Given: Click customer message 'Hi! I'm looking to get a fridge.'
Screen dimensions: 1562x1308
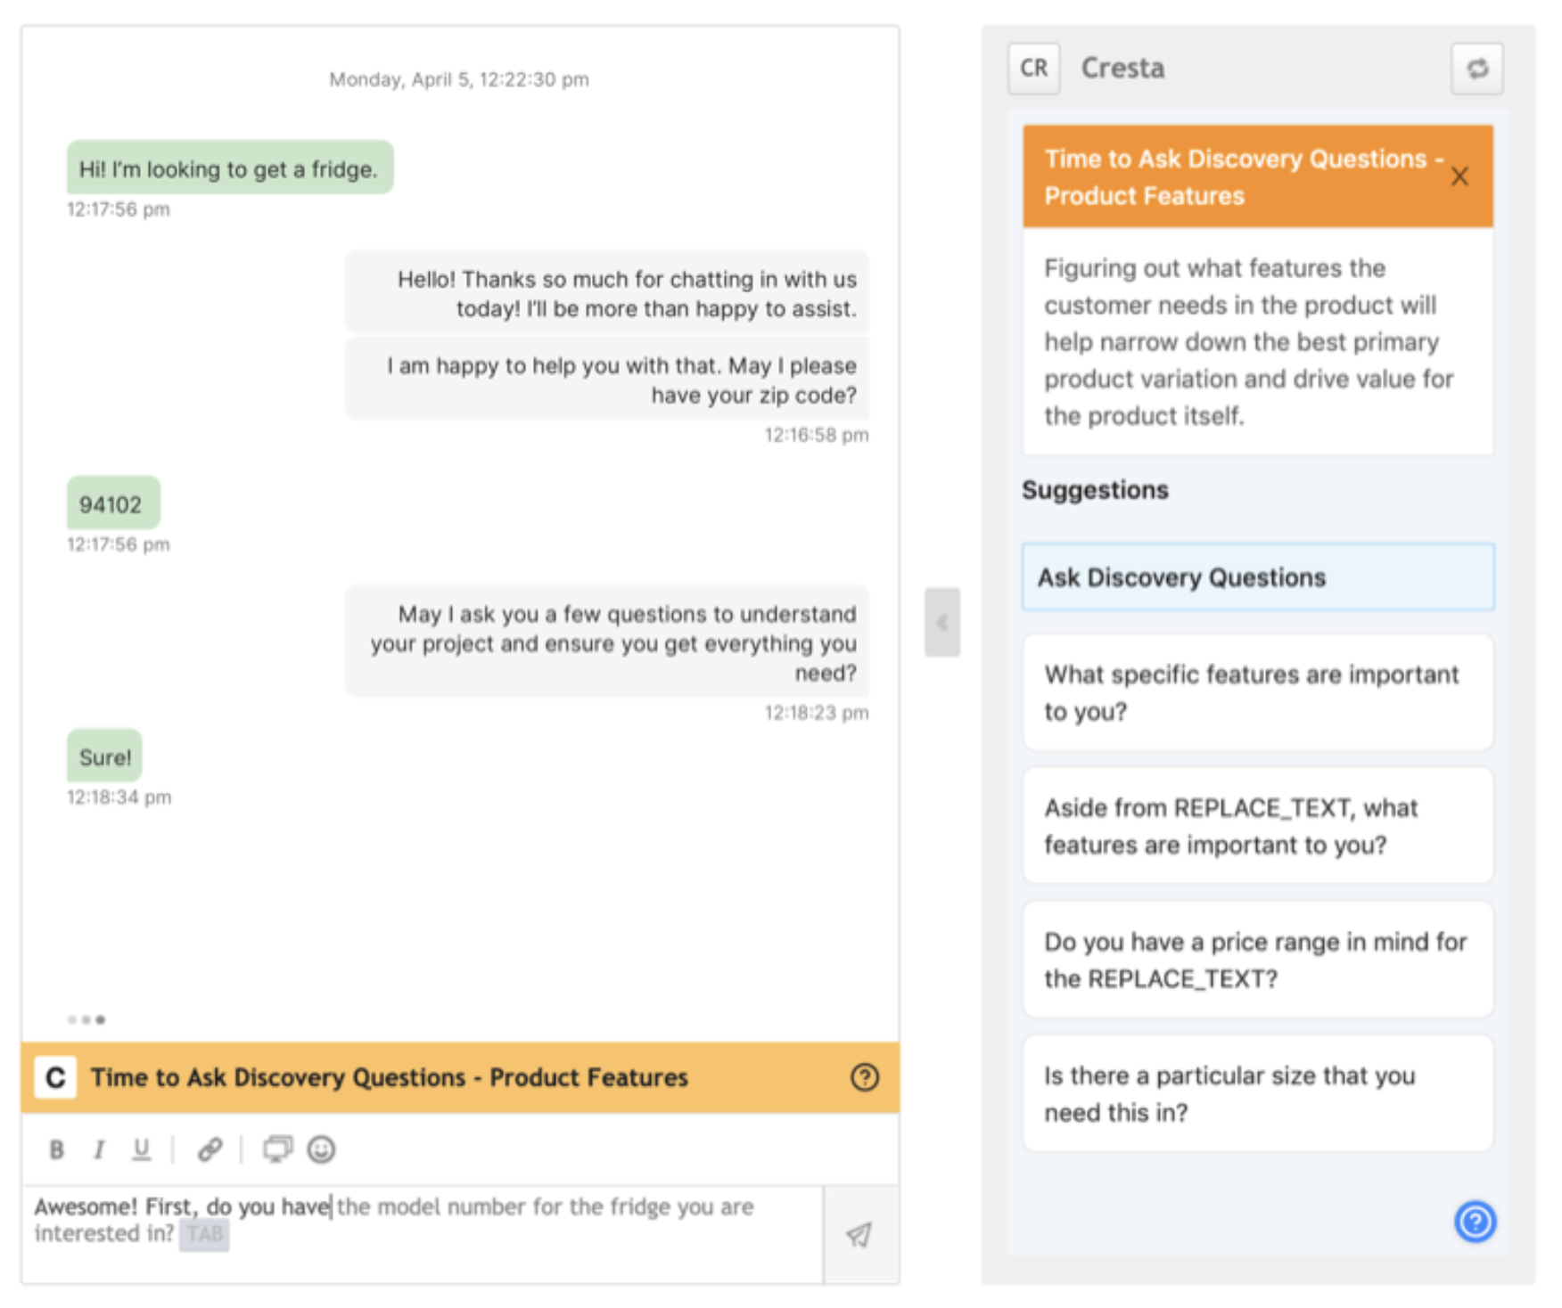Looking at the screenshot, I should click(x=230, y=168).
